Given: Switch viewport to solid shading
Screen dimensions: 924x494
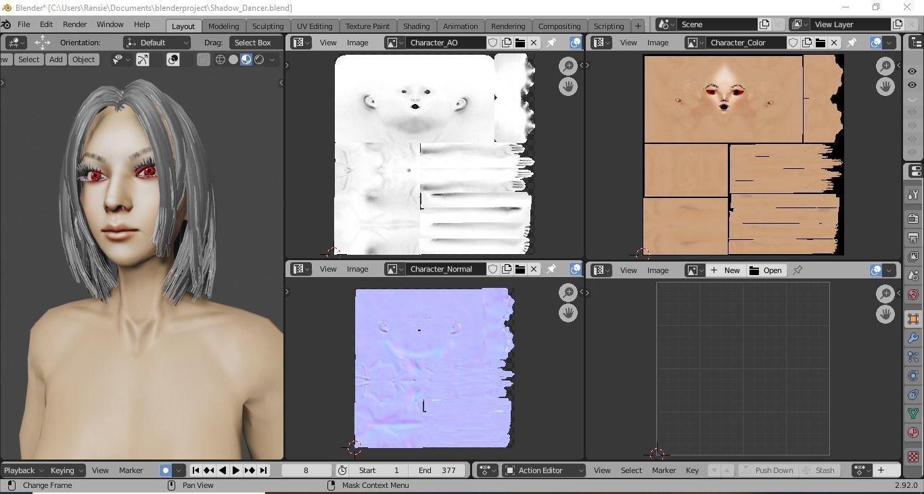Looking at the screenshot, I should 233,59.
